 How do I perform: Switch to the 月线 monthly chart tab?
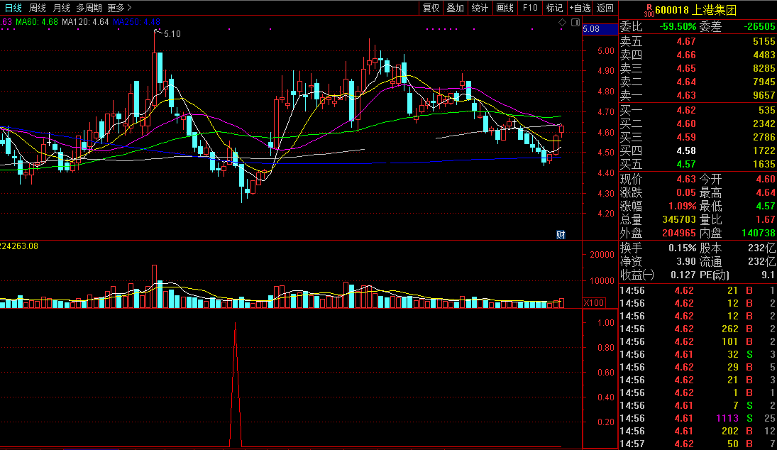[62, 8]
